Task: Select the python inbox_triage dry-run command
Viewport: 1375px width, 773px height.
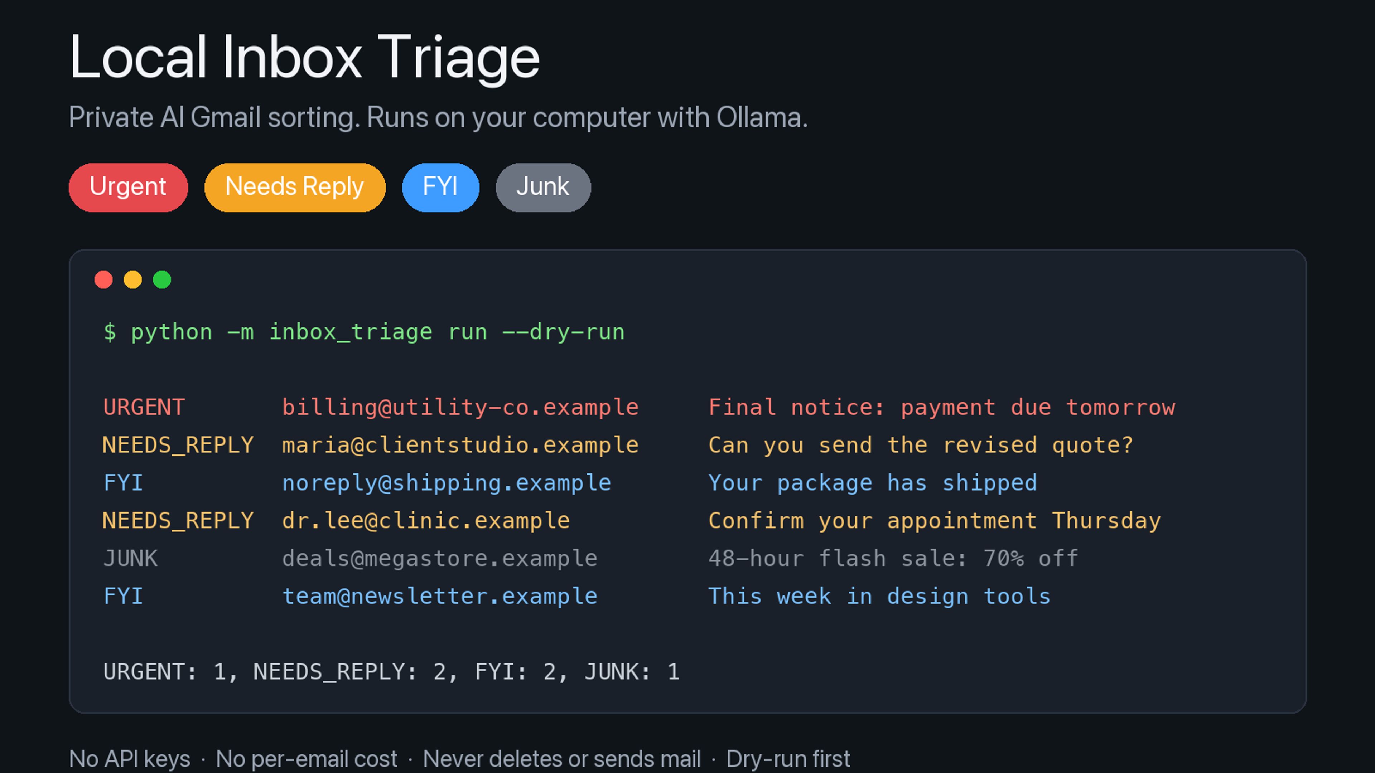Action: [x=364, y=332]
